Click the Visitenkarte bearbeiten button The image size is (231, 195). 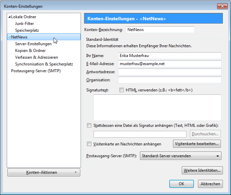point(197,144)
